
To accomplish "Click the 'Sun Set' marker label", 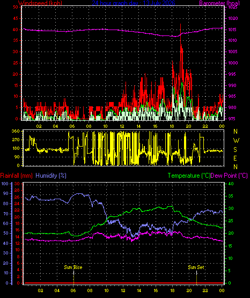I will (196, 267).
